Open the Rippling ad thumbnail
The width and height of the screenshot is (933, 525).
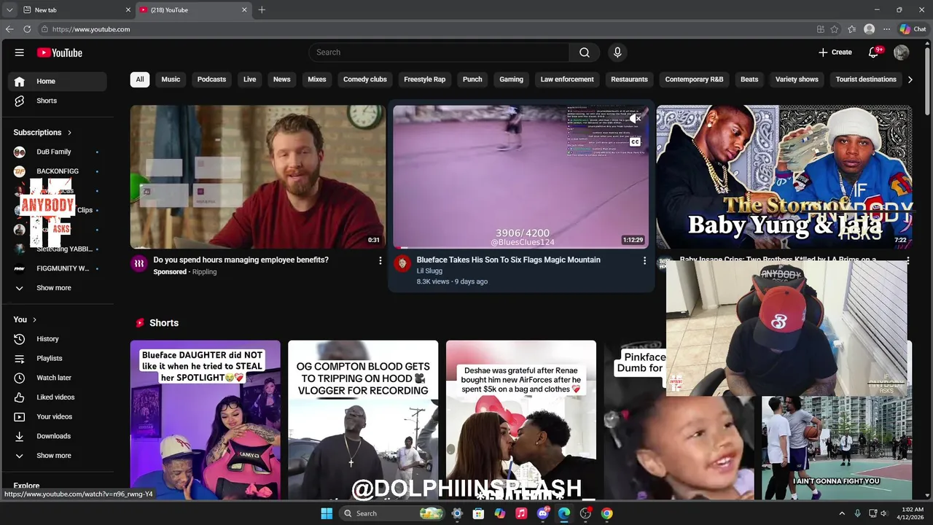[258, 177]
